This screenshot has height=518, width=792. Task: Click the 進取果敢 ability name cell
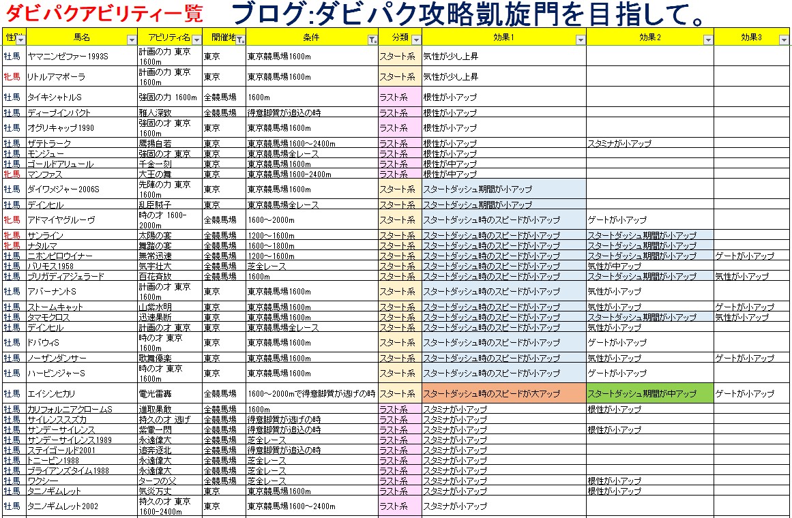point(170,409)
